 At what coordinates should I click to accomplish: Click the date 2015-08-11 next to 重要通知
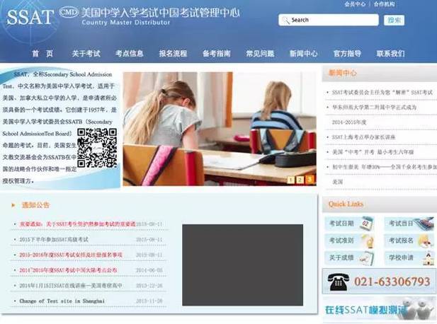149,224
